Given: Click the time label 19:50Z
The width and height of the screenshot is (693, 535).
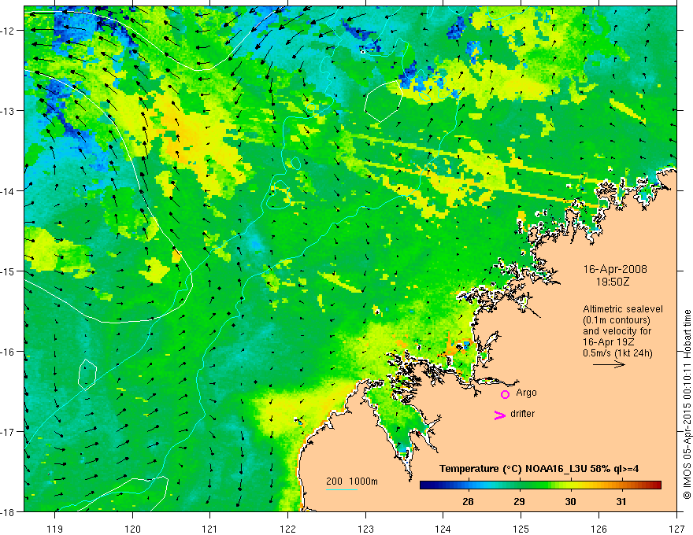Looking at the screenshot, I should 613,282.
